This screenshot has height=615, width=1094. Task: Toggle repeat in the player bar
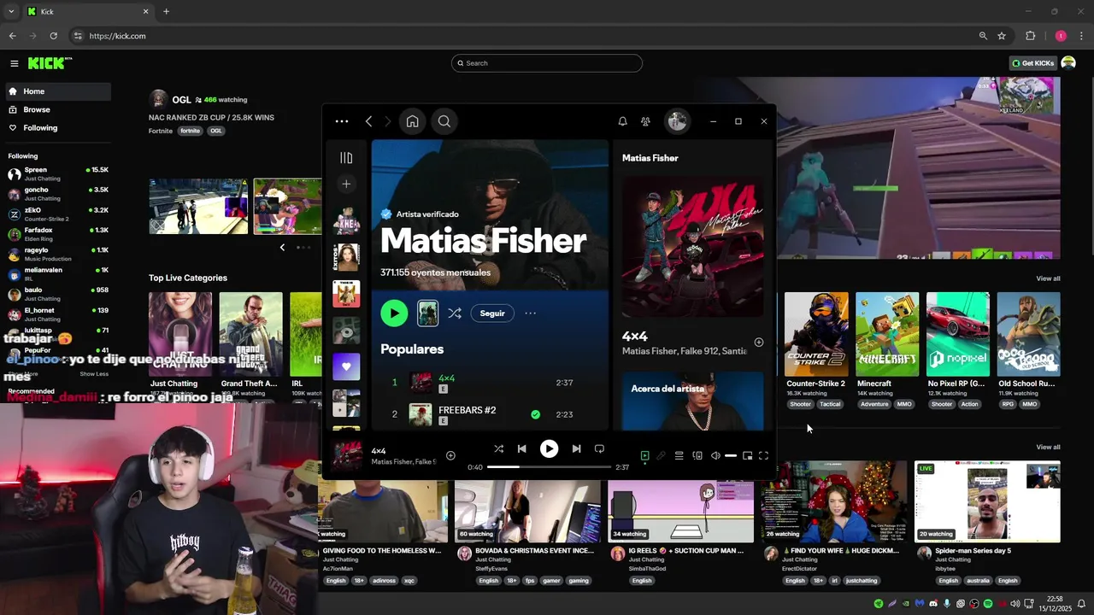[599, 448]
